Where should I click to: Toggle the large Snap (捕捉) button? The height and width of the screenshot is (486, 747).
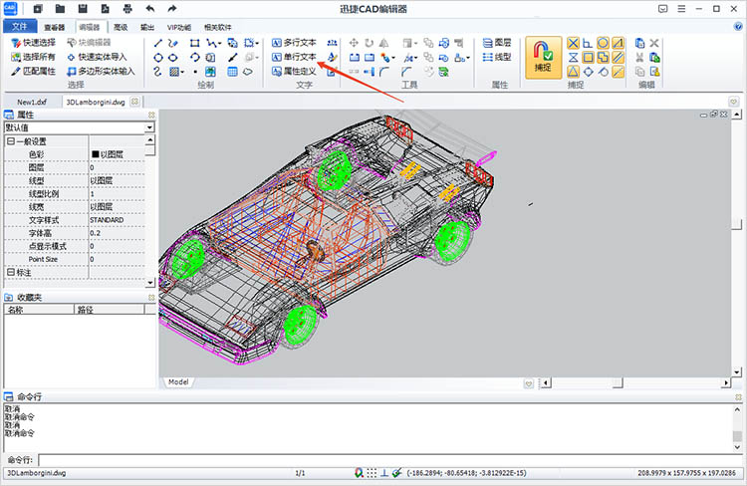543,57
